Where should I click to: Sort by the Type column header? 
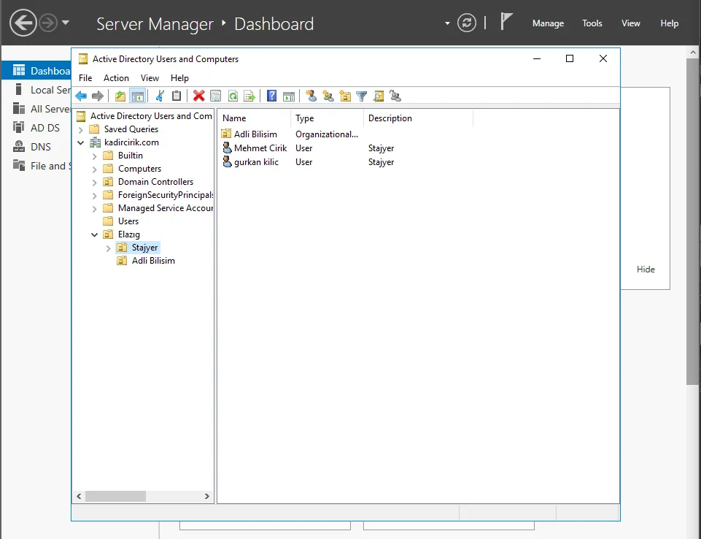pyautogui.click(x=328, y=118)
